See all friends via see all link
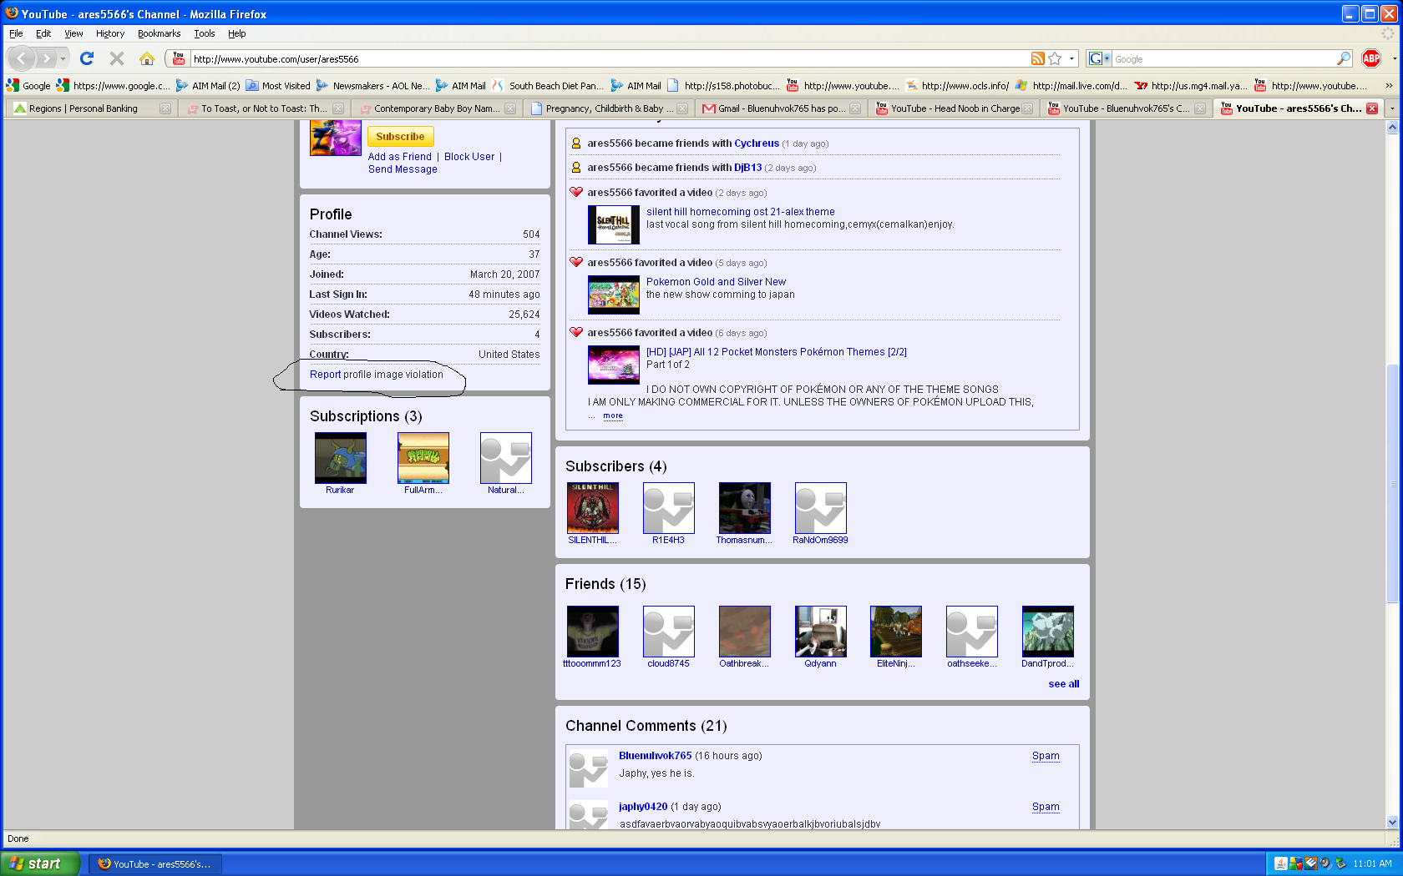 click(x=1064, y=684)
